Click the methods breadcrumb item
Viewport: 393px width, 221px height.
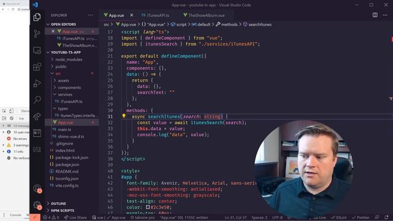[227, 25]
